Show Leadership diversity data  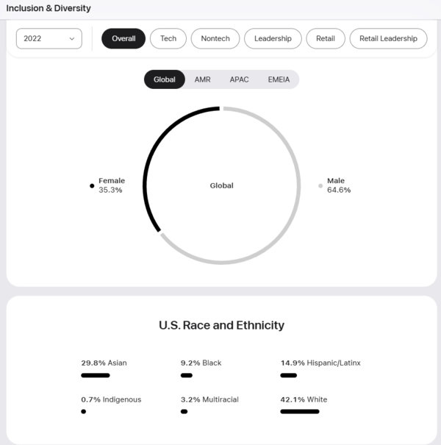point(273,39)
